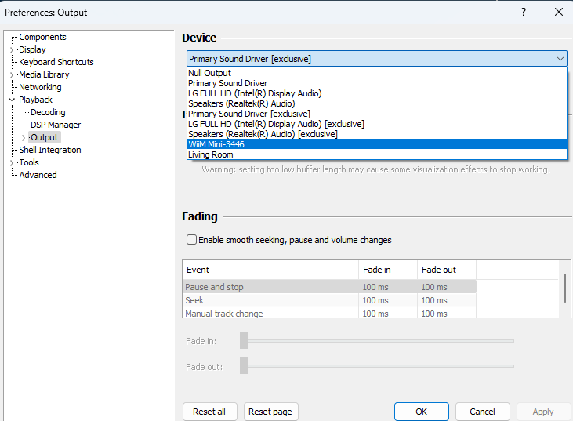
Task: Open the DSP Manager preferences page
Action: point(56,125)
